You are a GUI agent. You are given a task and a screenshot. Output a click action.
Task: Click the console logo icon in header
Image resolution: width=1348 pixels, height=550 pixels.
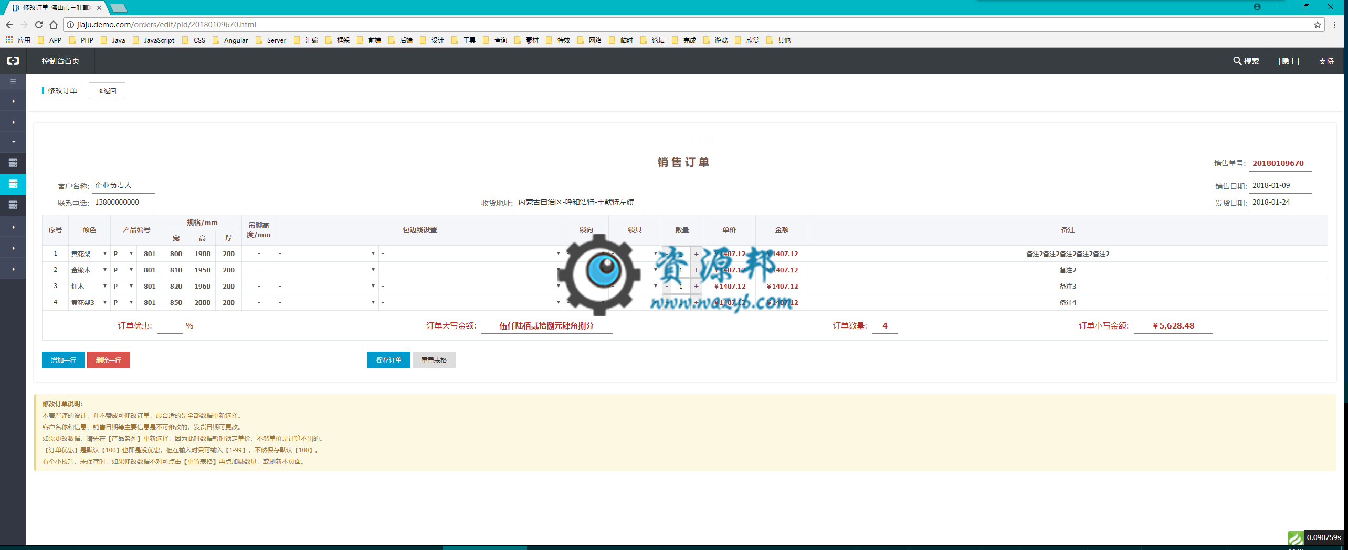(13, 61)
